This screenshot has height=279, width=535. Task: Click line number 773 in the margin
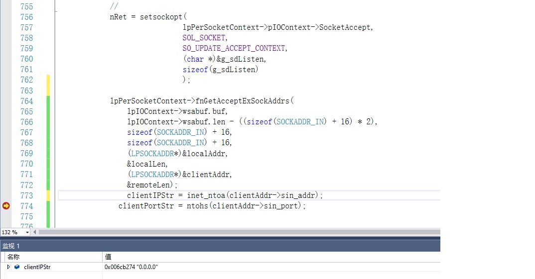click(x=26, y=195)
